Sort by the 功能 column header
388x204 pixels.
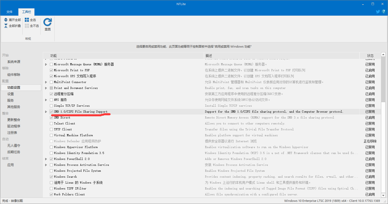[x=123, y=56]
